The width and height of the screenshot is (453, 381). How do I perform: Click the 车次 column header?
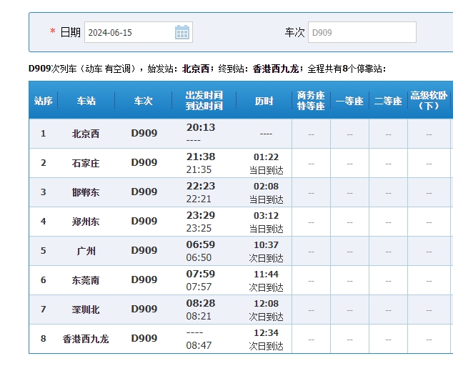tap(144, 101)
